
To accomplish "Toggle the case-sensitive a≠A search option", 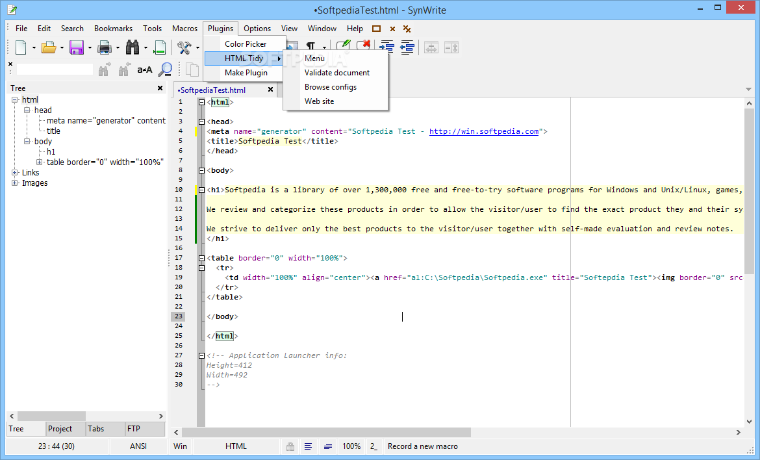I will (144, 70).
